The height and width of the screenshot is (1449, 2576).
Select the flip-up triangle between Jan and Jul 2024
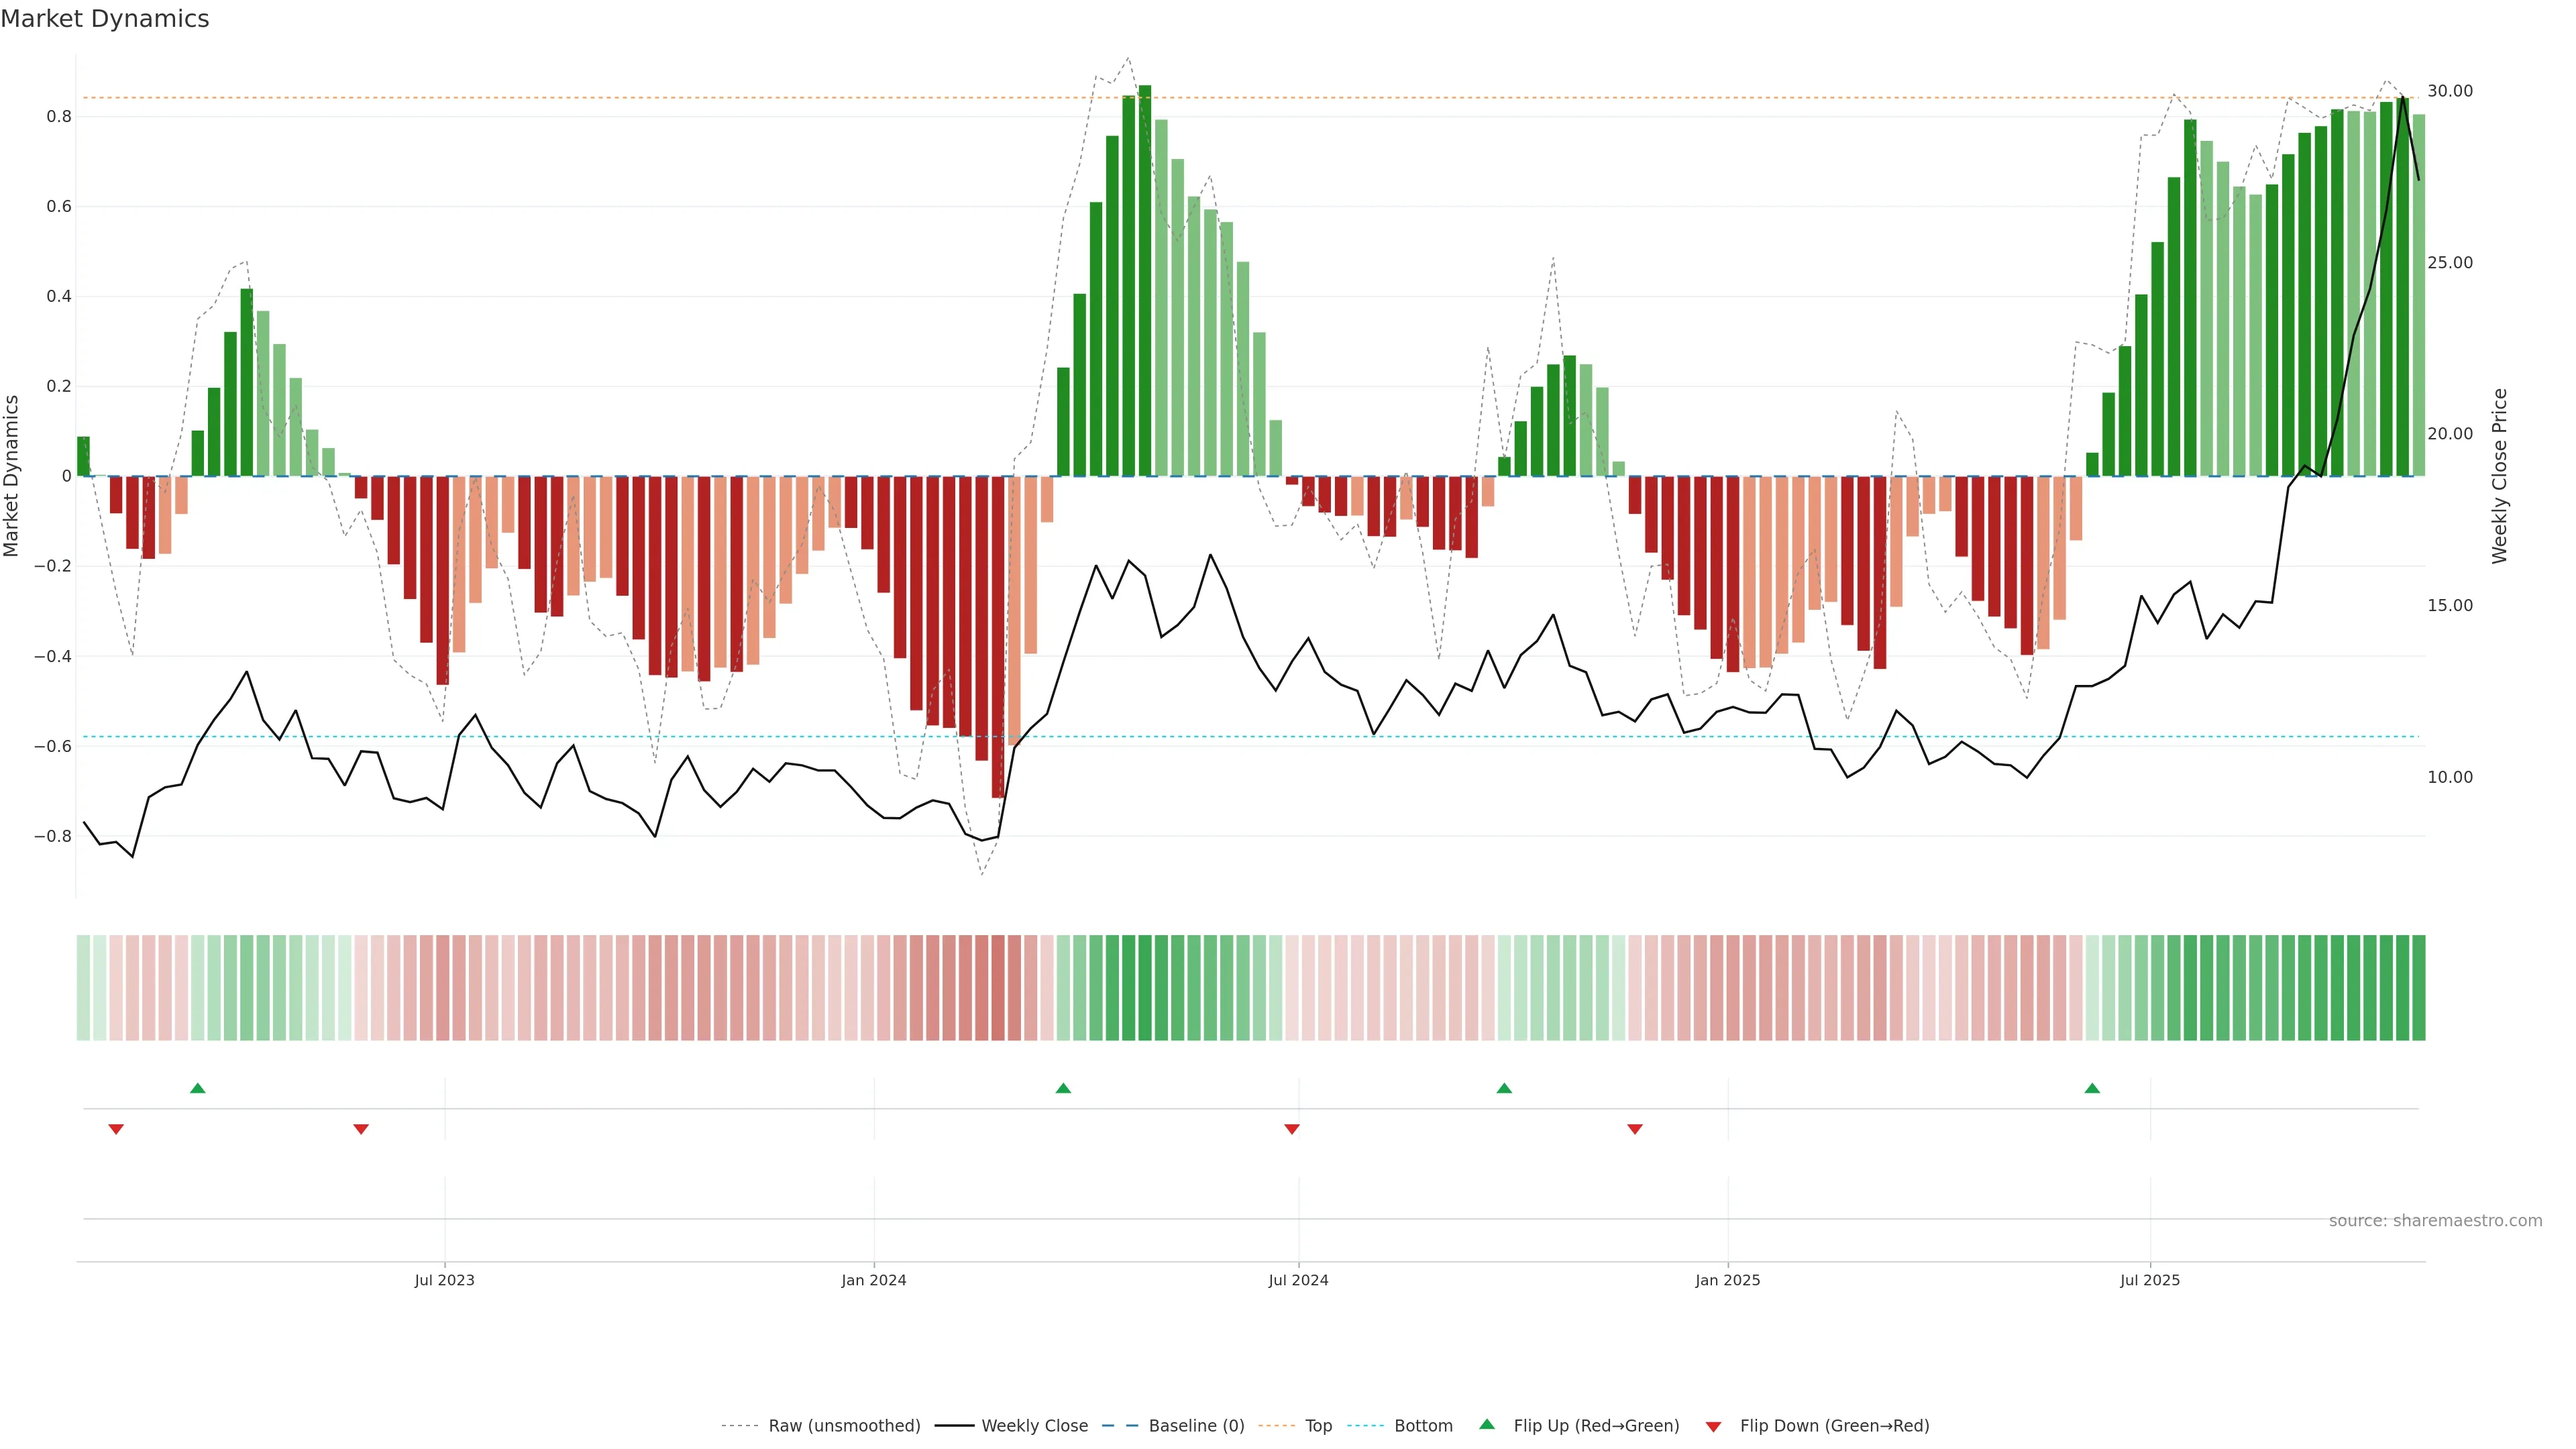[1063, 1088]
